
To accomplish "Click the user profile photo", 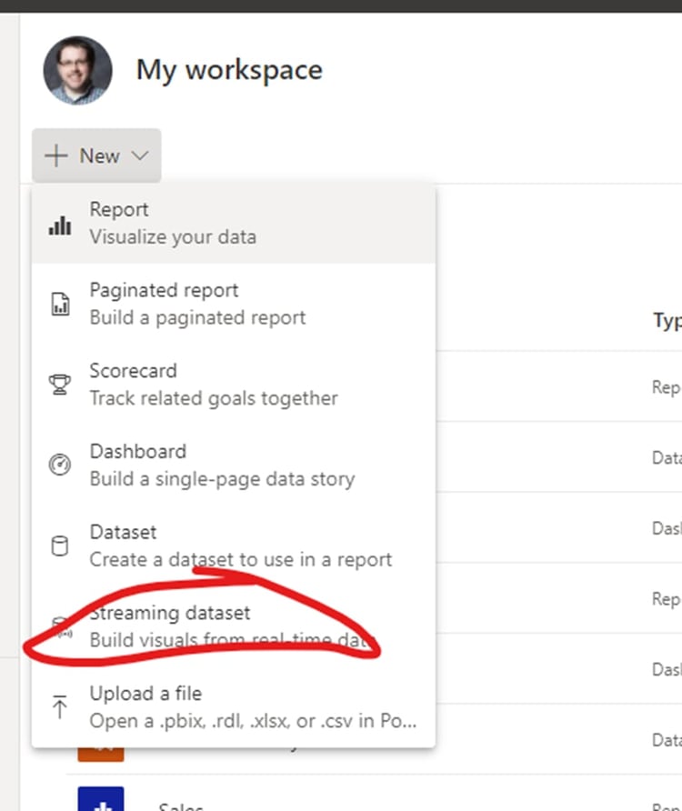I will (x=77, y=70).
